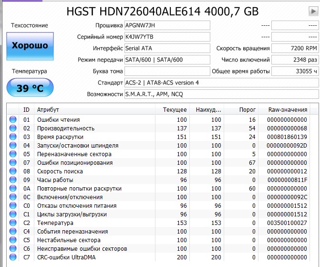The image size is (320, 267).
Task: Click the Температура label above 39 °C
Action: tap(30, 71)
